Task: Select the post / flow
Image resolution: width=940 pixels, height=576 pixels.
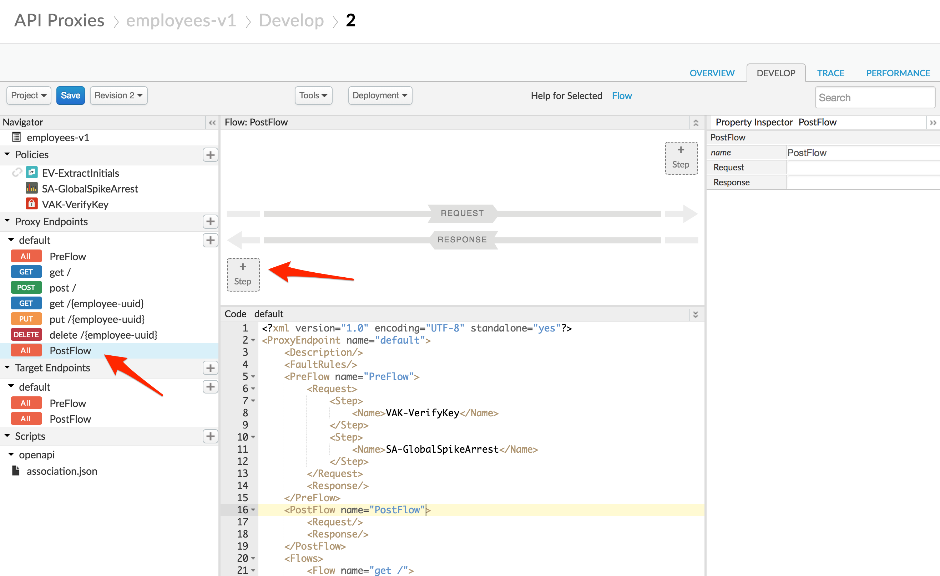Action: click(x=62, y=288)
